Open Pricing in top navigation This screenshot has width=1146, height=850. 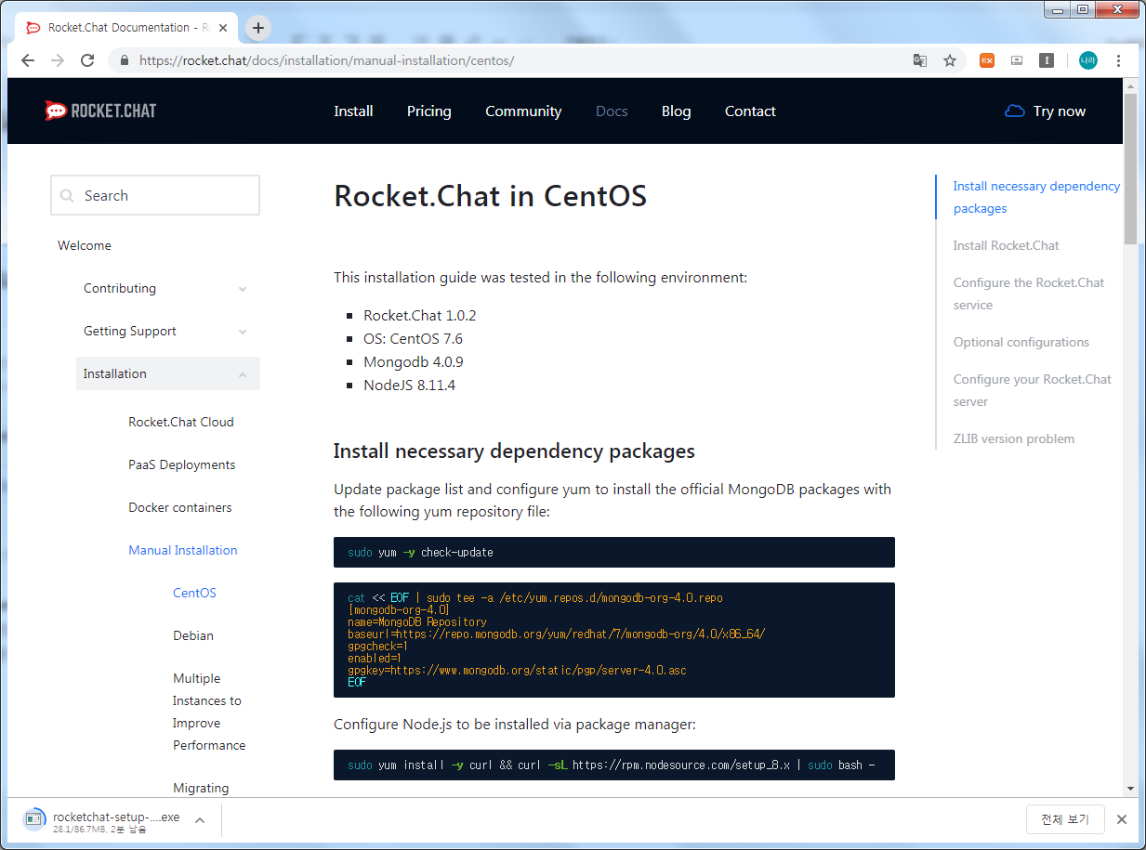pyautogui.click(x=429, y=111)
